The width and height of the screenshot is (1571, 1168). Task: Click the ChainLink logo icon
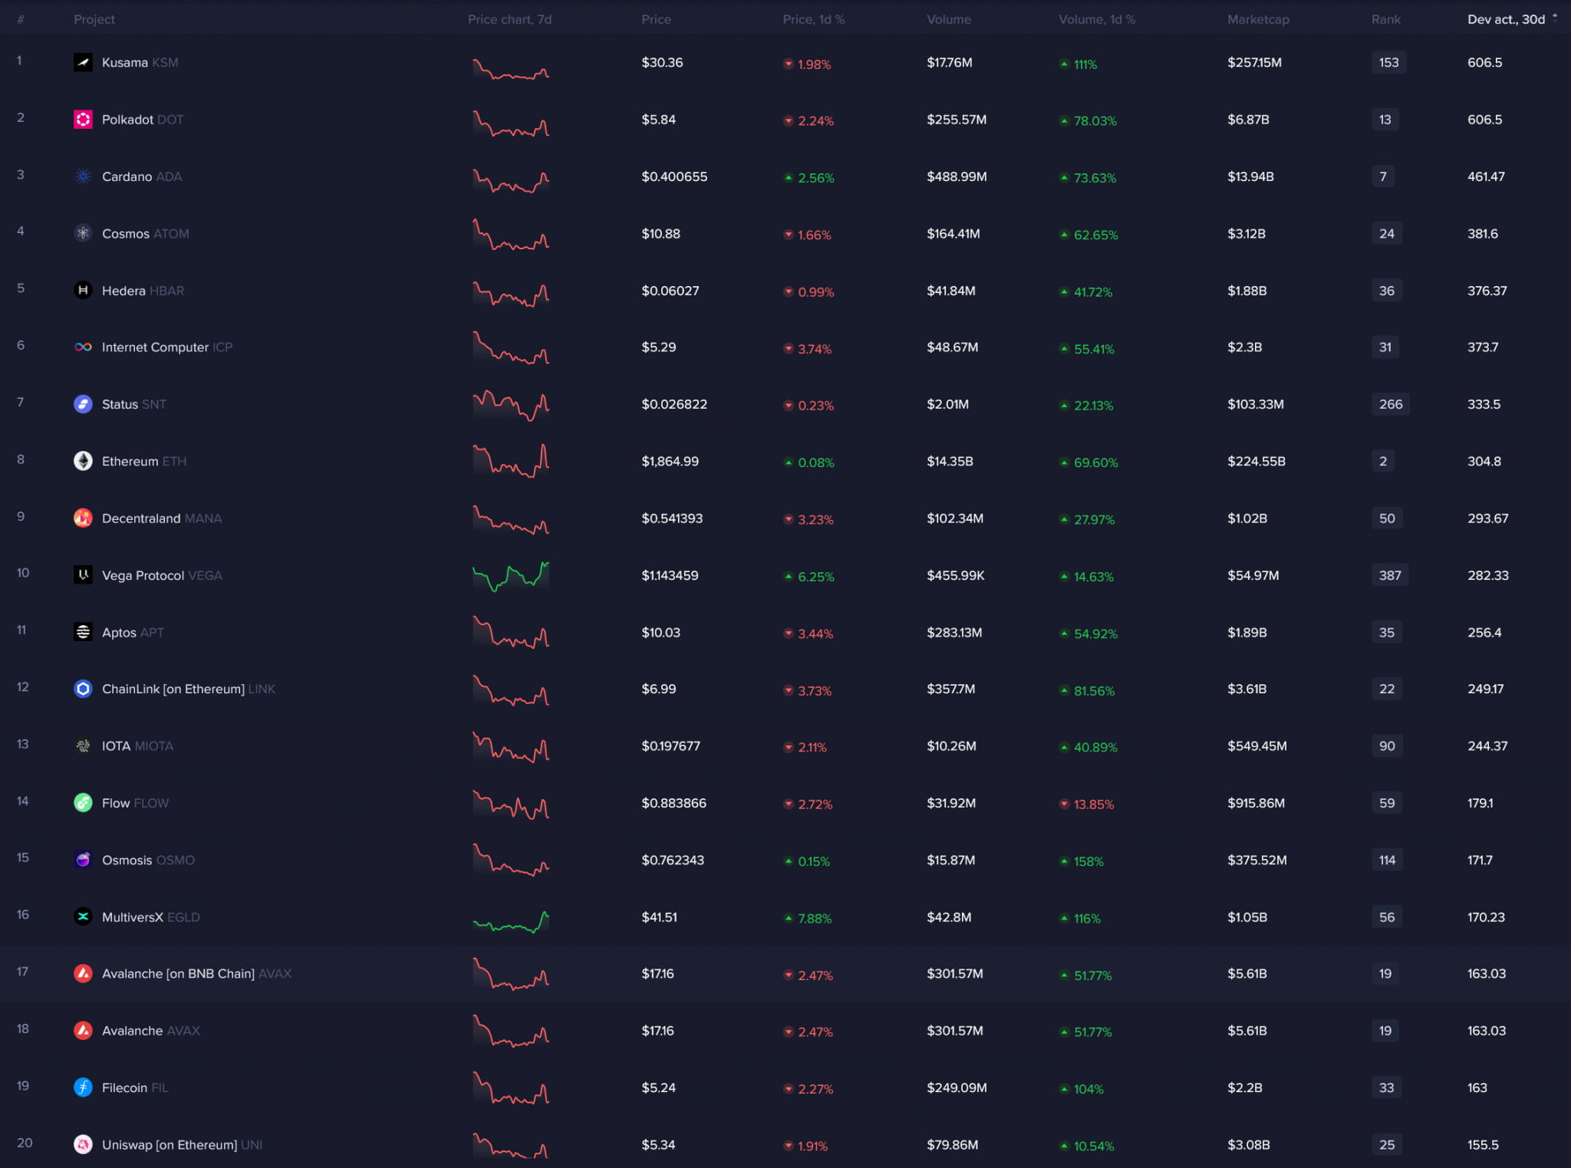(84, 689)
